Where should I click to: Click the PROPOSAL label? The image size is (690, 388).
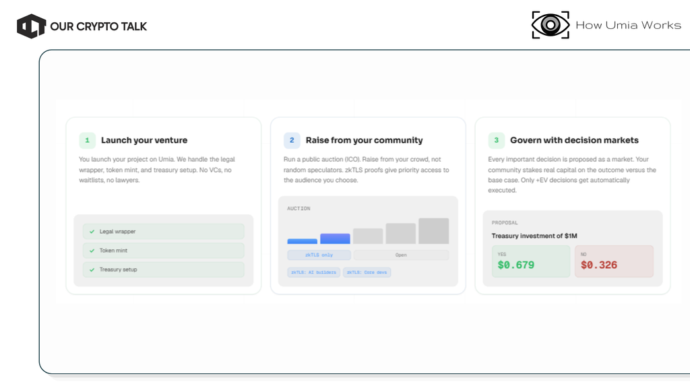click(x=505, y=222)
